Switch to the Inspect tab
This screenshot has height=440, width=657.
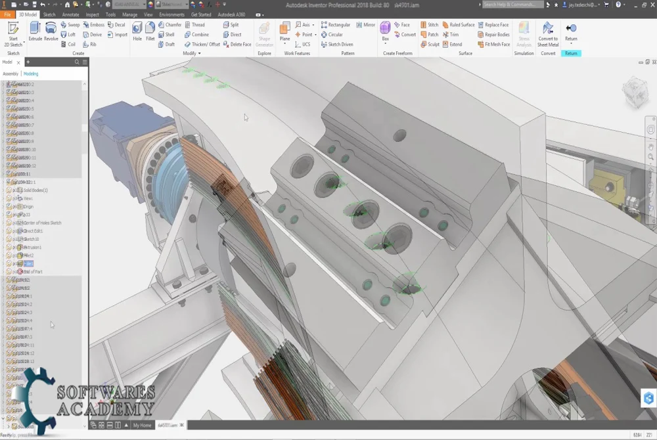tap(92, 14)
